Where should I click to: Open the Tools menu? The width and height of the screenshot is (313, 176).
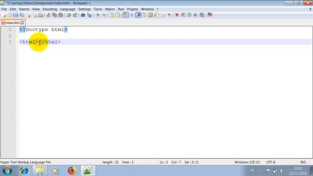pos(98,9)
